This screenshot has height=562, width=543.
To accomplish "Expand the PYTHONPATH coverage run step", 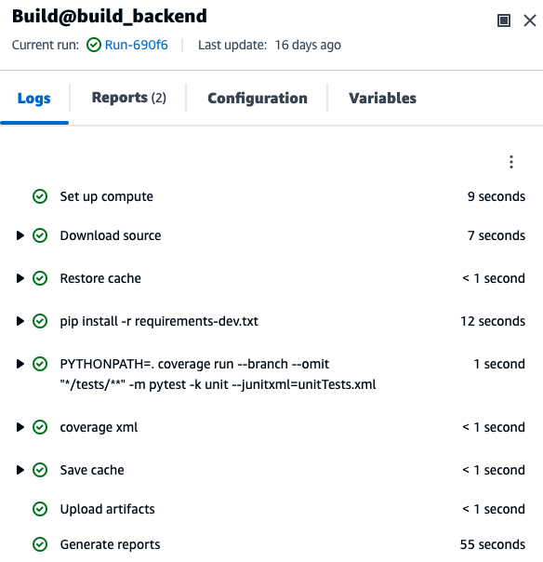I will 20,364.
